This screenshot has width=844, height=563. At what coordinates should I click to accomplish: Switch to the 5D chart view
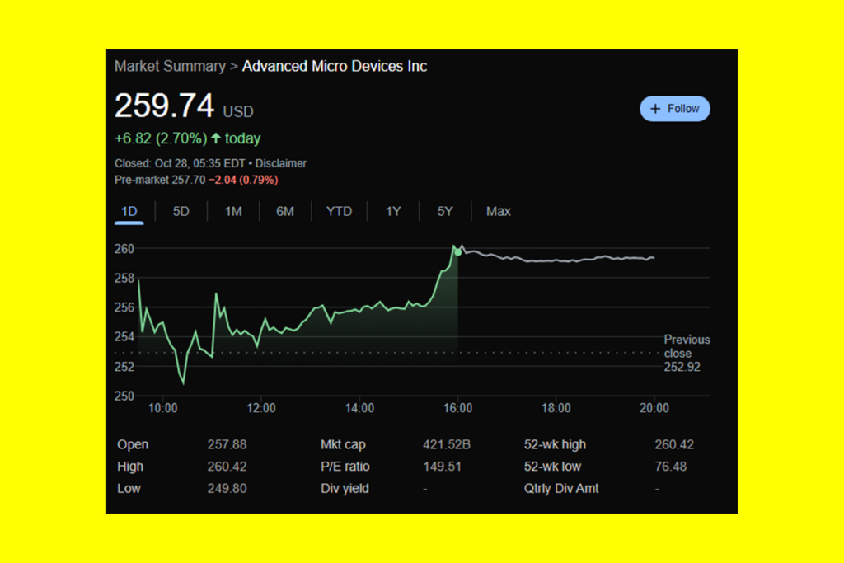(x=181, y=211)
